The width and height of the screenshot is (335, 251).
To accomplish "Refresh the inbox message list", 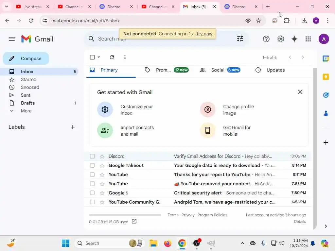I will click(112, 57).
